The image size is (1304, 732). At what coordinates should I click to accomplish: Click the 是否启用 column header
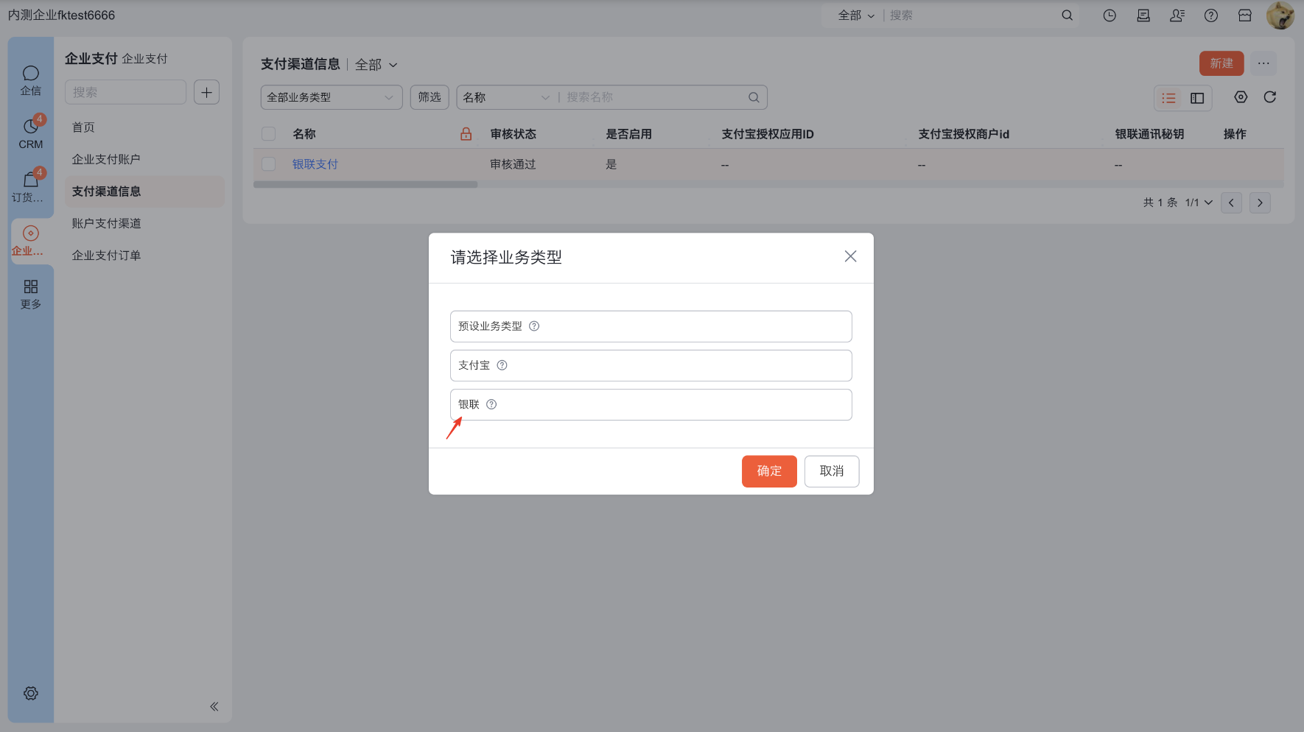[628, 134]
